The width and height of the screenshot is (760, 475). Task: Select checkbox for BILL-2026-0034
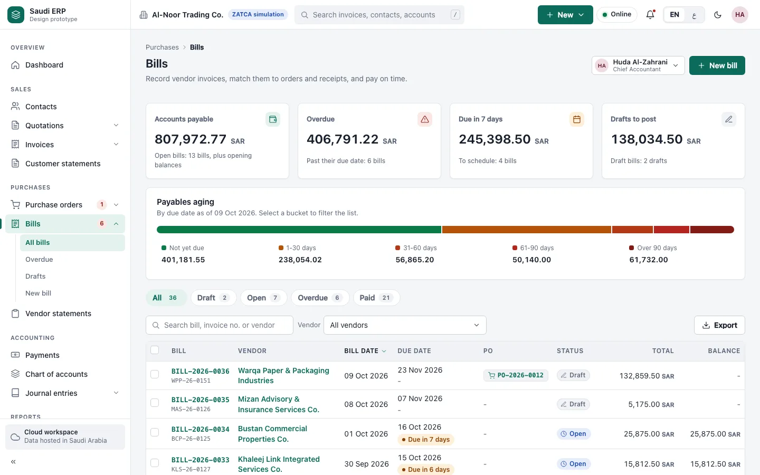155,432
